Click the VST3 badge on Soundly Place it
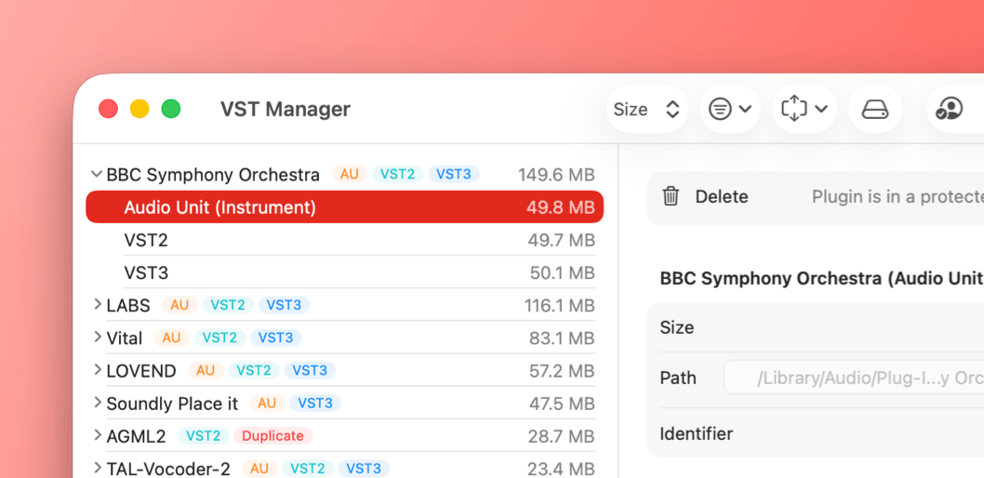The width and height of the screenshot is (984, 478). (315, 403)
